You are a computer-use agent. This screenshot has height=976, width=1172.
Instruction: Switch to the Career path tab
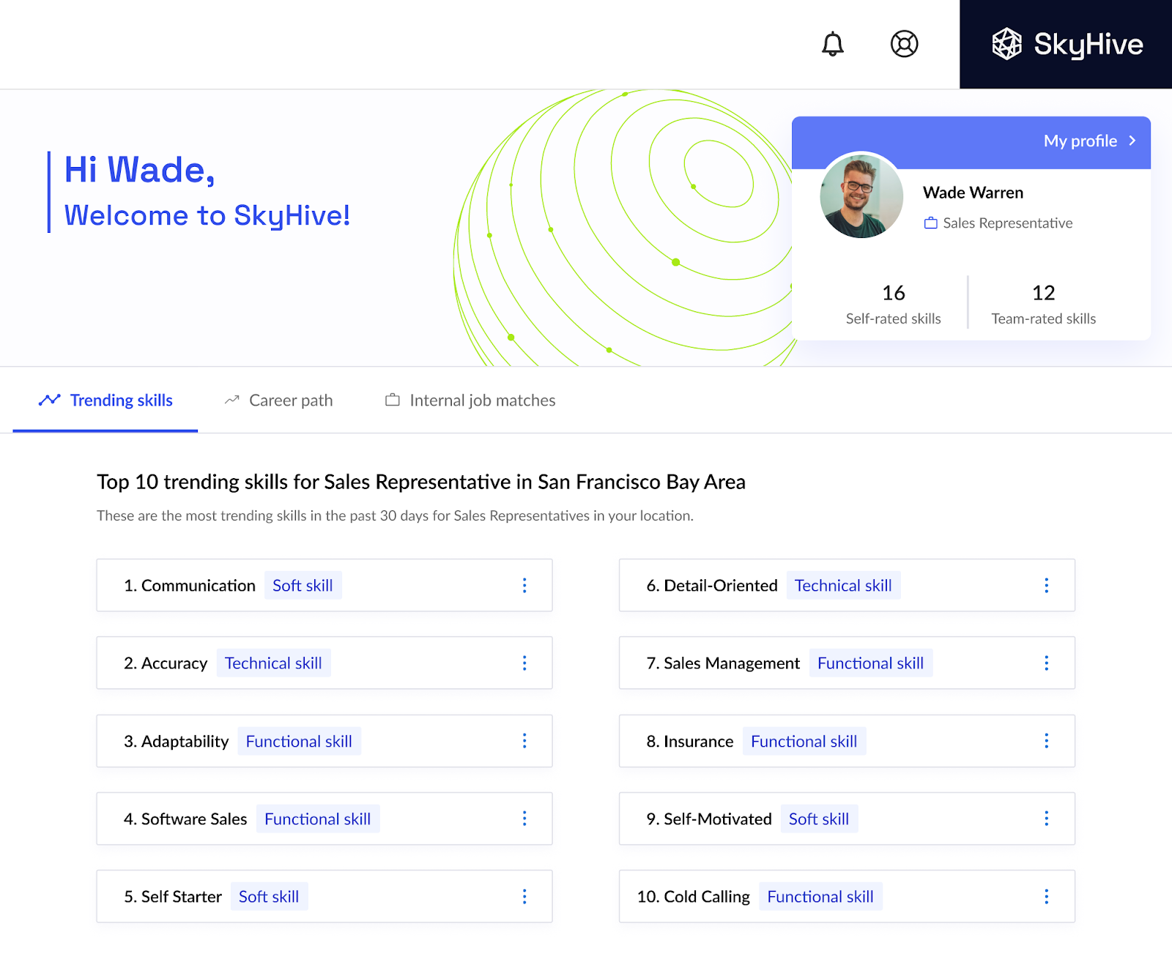279,401
